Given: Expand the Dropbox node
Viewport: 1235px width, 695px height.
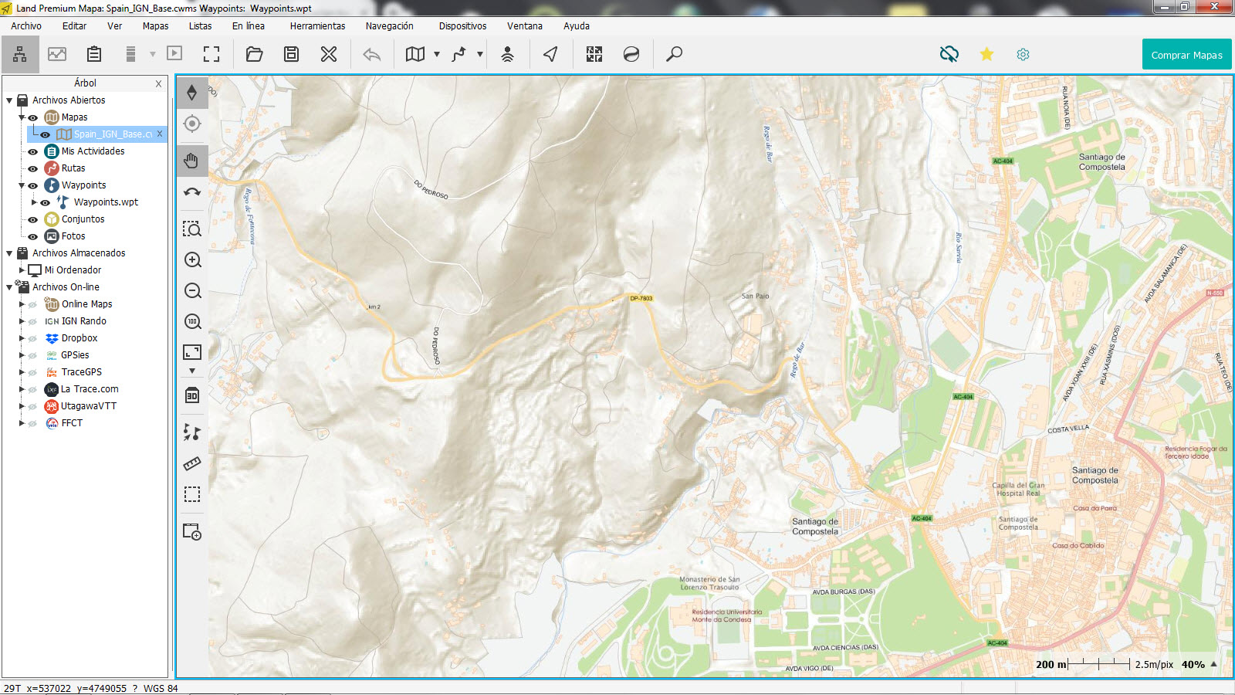Looking at the screenshot, I should coord(22,337).
